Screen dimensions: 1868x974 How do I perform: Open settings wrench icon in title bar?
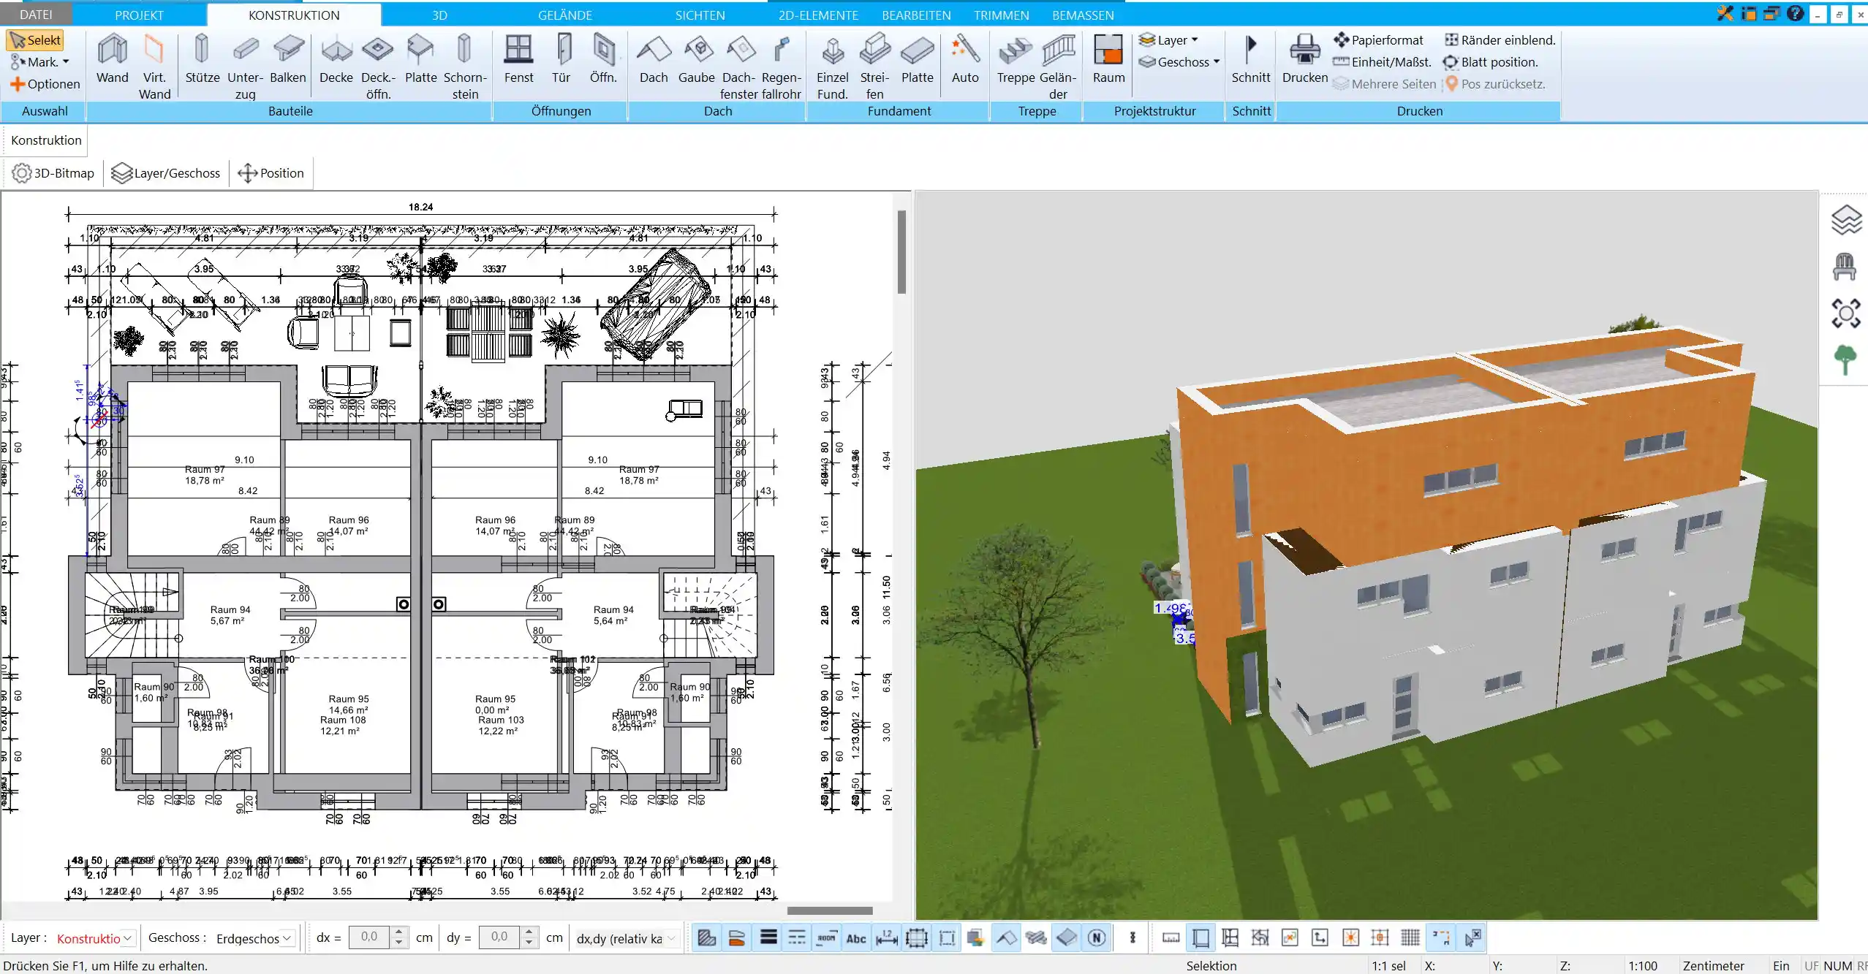[1725, 13]
